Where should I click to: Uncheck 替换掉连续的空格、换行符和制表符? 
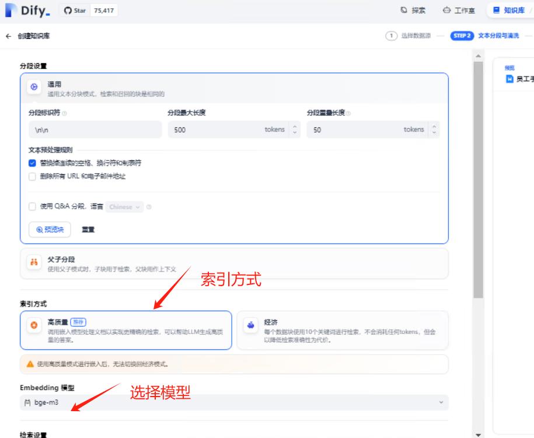(33, 163)
